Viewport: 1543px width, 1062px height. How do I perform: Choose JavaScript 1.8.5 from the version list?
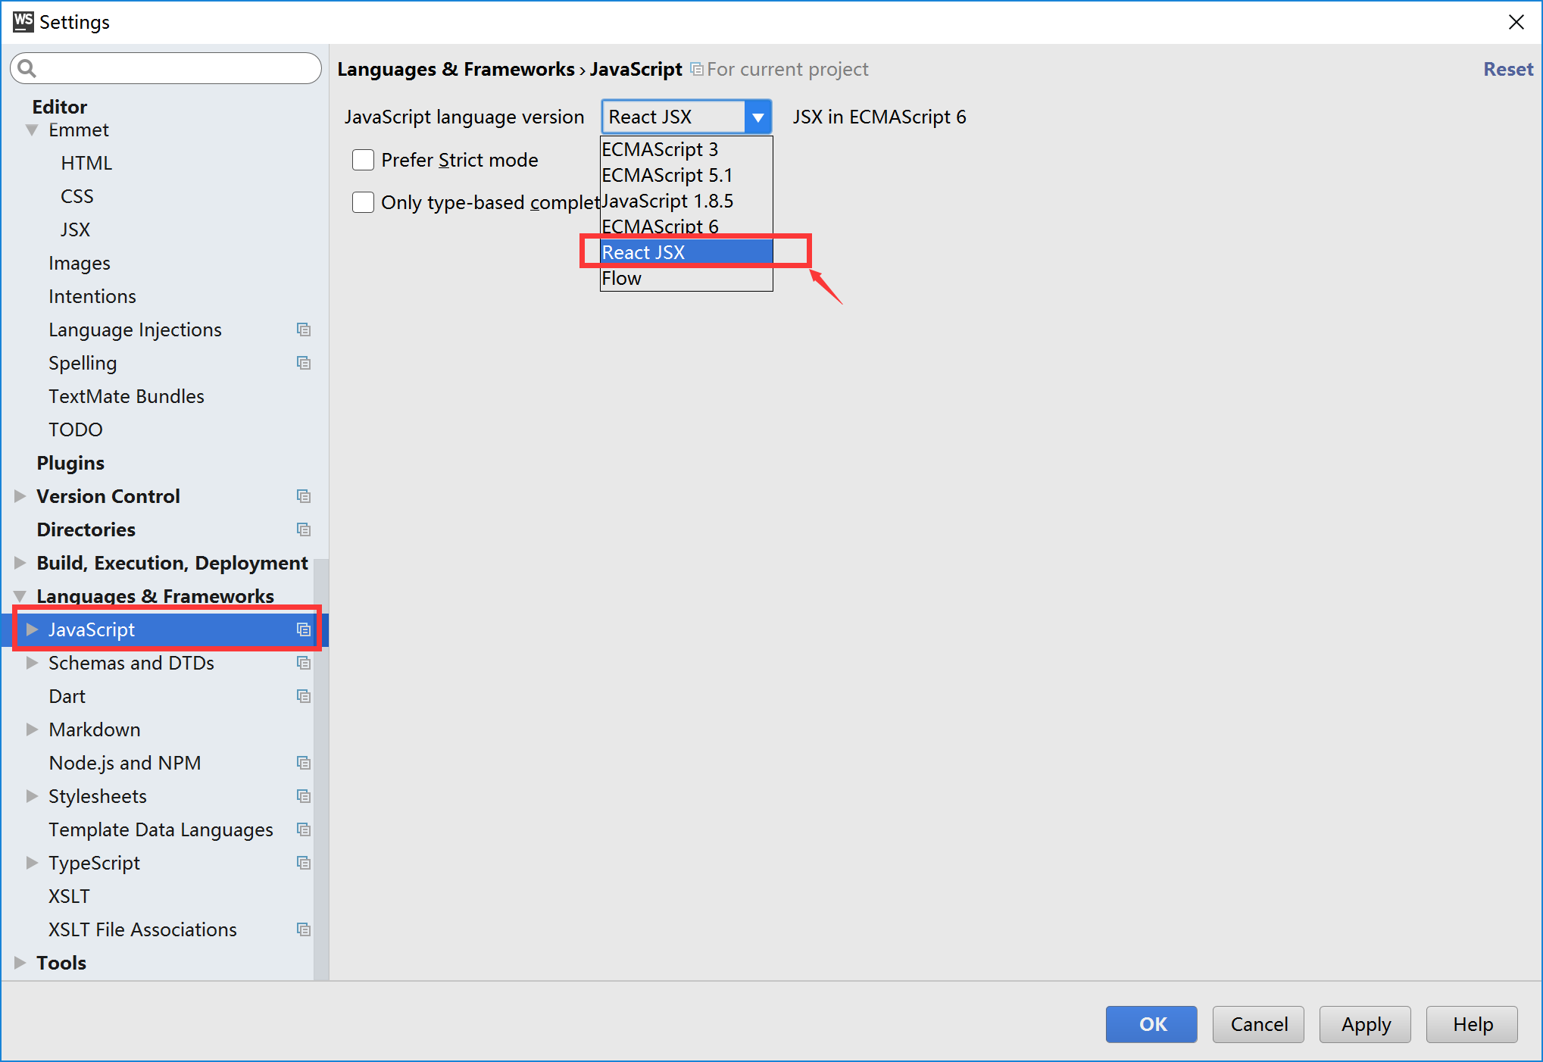coord(686,201)
